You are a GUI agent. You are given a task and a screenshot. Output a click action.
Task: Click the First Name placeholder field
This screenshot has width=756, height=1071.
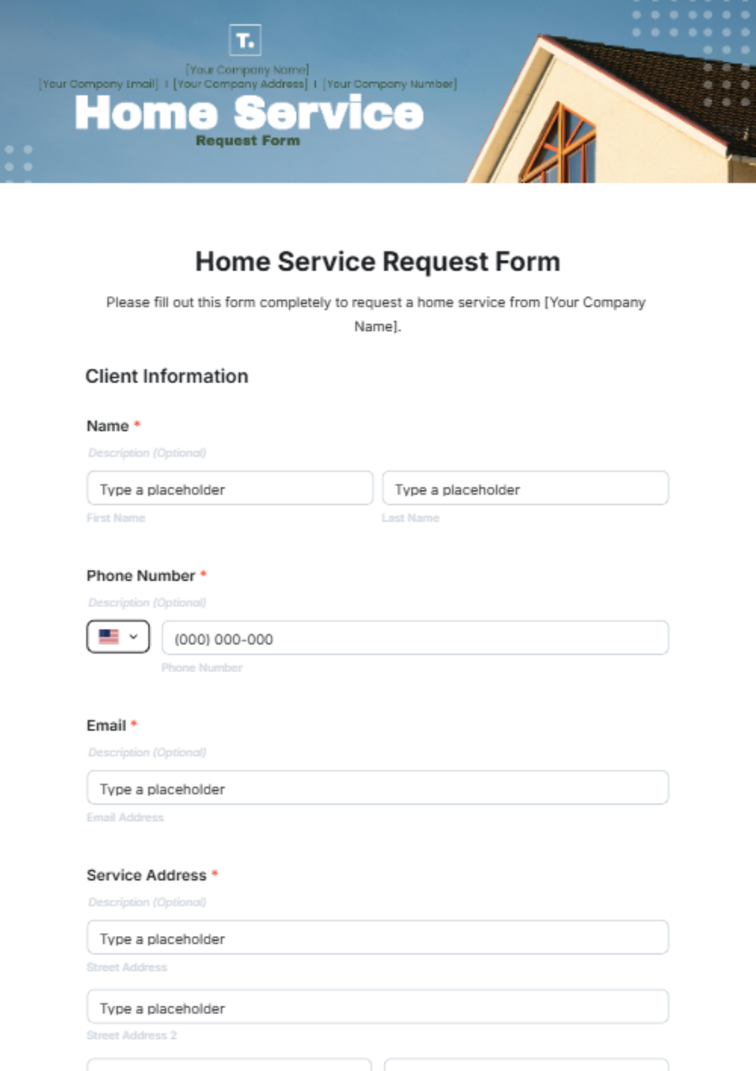tap(229, 488)
